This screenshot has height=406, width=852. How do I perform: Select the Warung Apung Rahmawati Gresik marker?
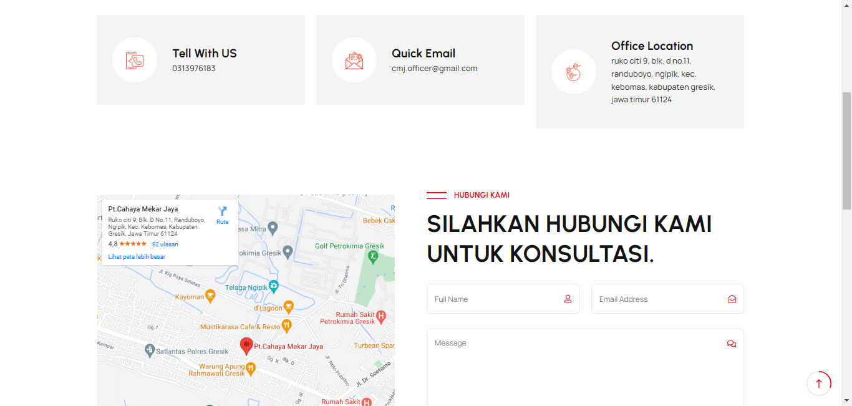pos(251,368)
